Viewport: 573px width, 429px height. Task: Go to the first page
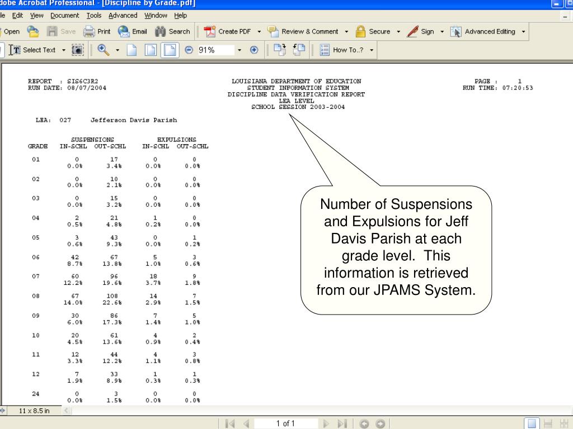[x=230, y=423]
